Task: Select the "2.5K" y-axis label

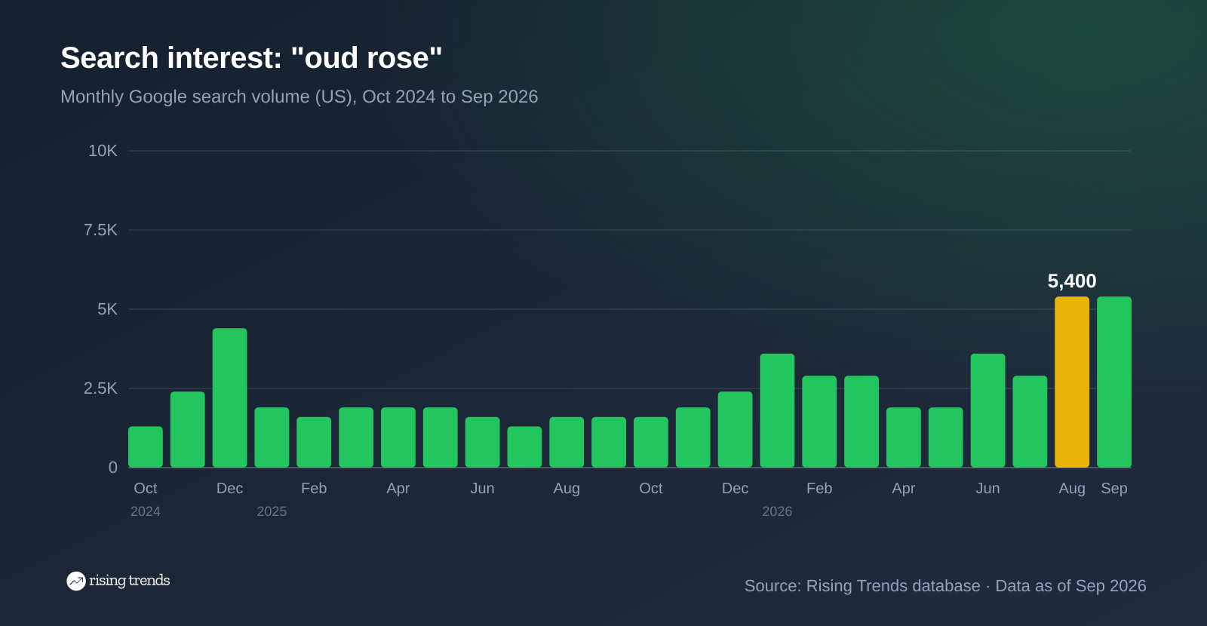Action: (x=100, y=388)
